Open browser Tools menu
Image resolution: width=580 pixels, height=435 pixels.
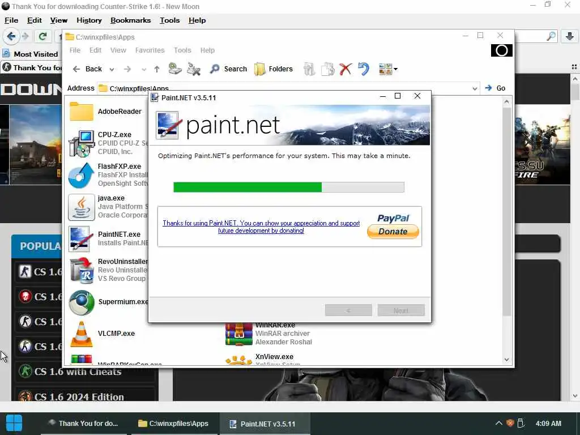(170, 20)
